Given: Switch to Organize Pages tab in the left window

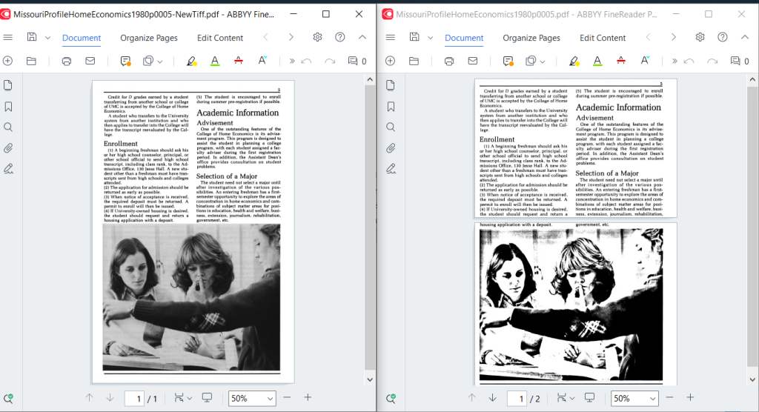Looking at the screenshot, I should pyautogui.click(x=148, y=38).
